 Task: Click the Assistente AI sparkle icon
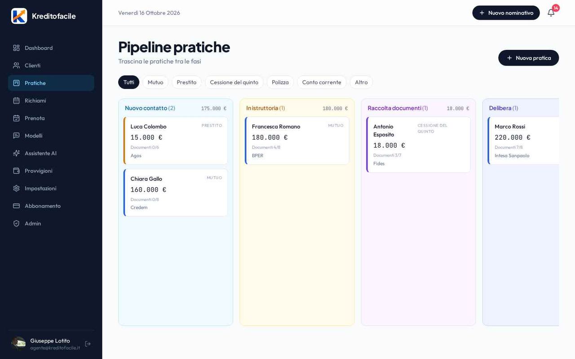16,153
